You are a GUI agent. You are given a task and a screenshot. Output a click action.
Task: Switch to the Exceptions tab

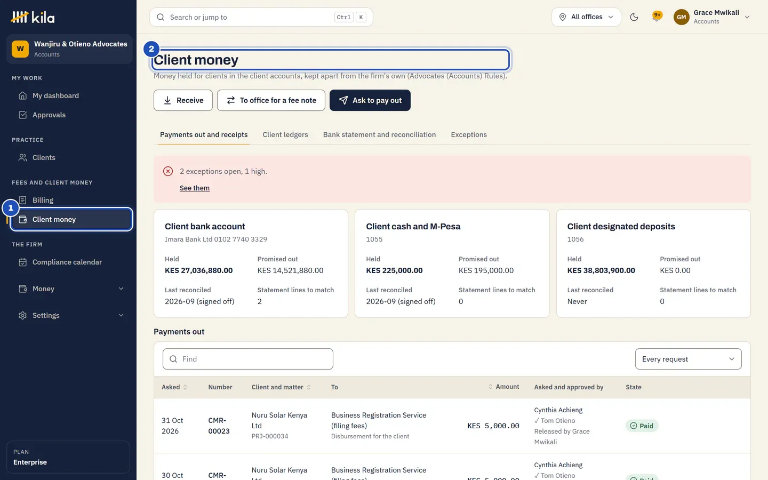469,134
